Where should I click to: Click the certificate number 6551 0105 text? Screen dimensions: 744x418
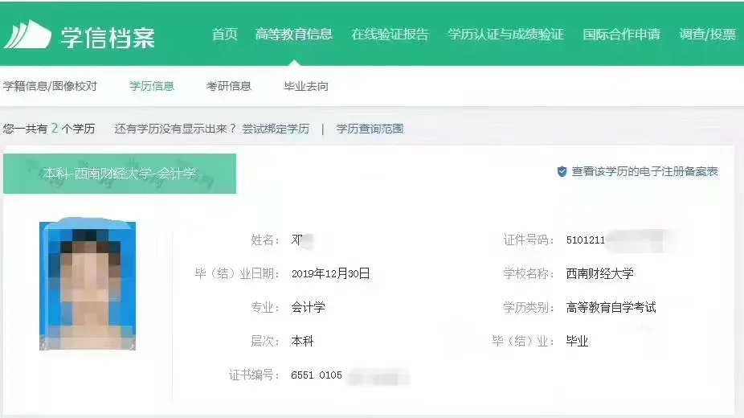point(317,375)
